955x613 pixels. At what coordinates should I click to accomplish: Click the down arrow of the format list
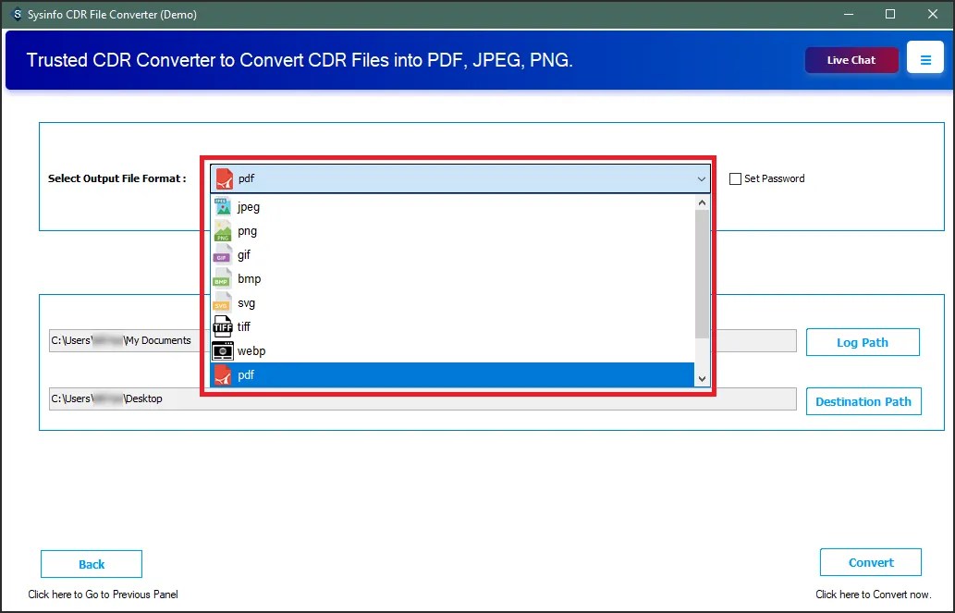(701, 378)
